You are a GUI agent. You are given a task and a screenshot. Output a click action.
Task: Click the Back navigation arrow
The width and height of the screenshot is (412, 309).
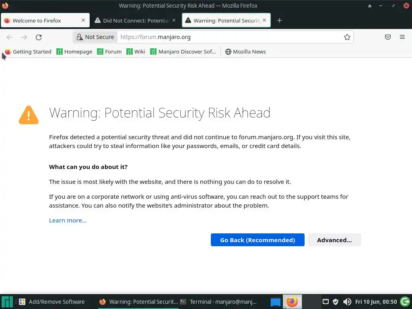pos(10,37)
